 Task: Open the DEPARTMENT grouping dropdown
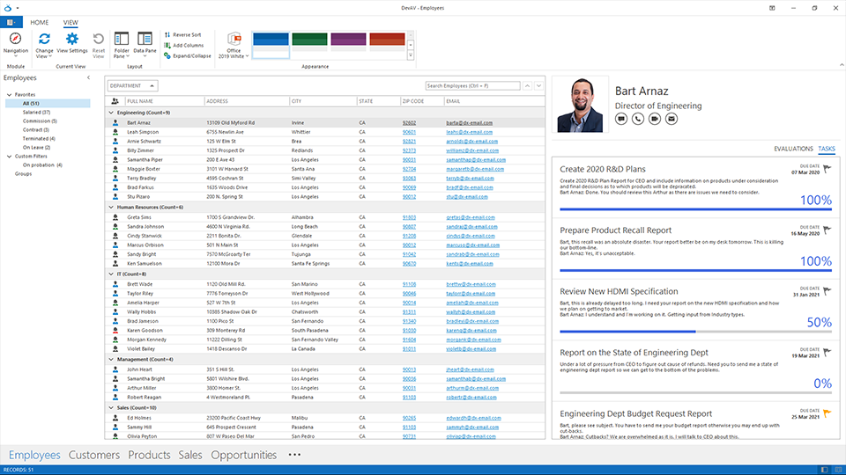pos(133,85)
